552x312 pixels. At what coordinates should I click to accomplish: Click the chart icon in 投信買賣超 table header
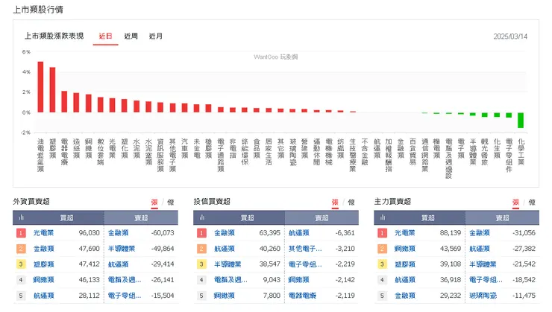(x=201, y=217)
